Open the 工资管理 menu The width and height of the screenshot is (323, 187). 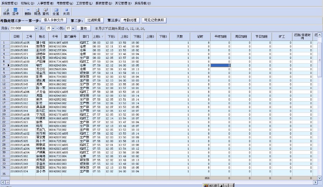point(84,3)
